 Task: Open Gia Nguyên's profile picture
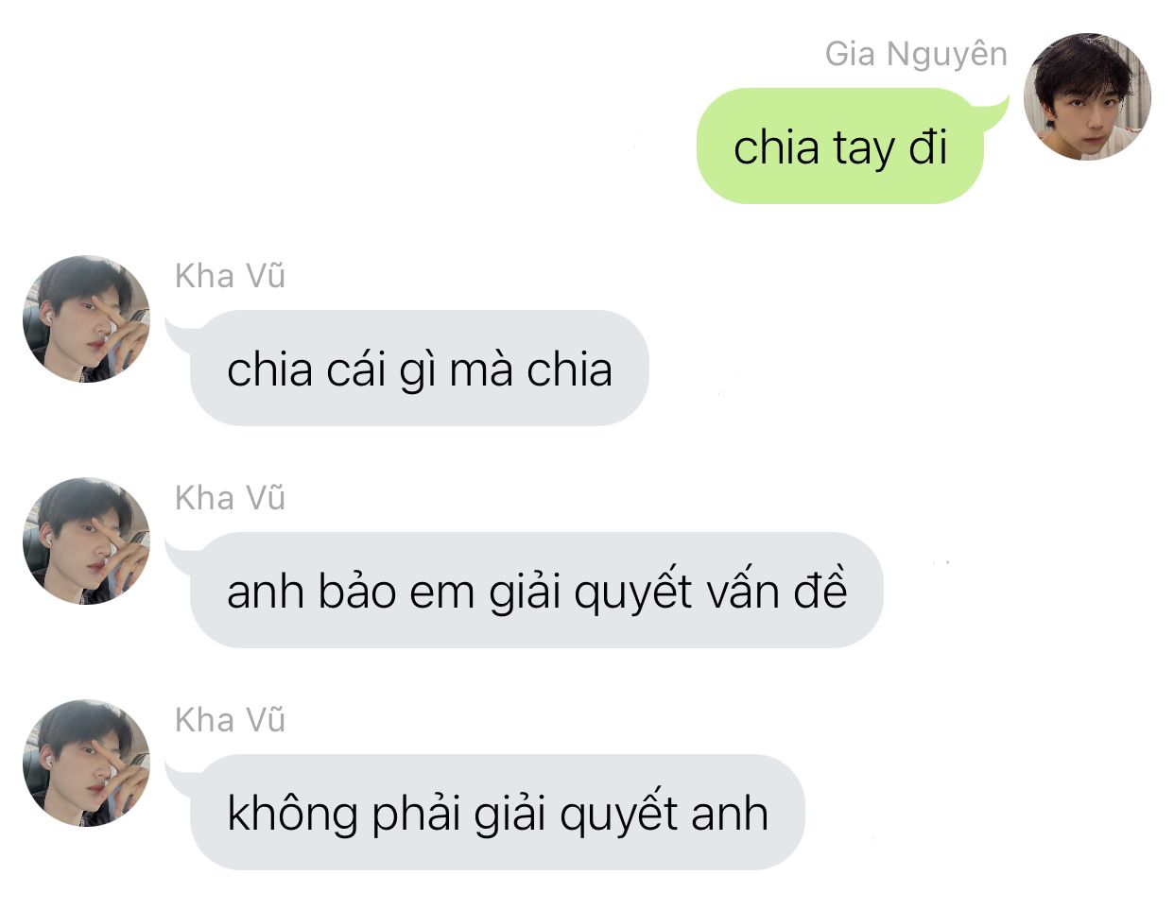pos(1087,96)
